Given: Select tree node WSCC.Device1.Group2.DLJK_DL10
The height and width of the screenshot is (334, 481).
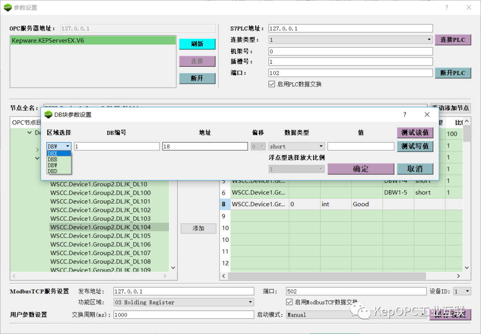Looking at the screenshot, I should pos(99,184).
